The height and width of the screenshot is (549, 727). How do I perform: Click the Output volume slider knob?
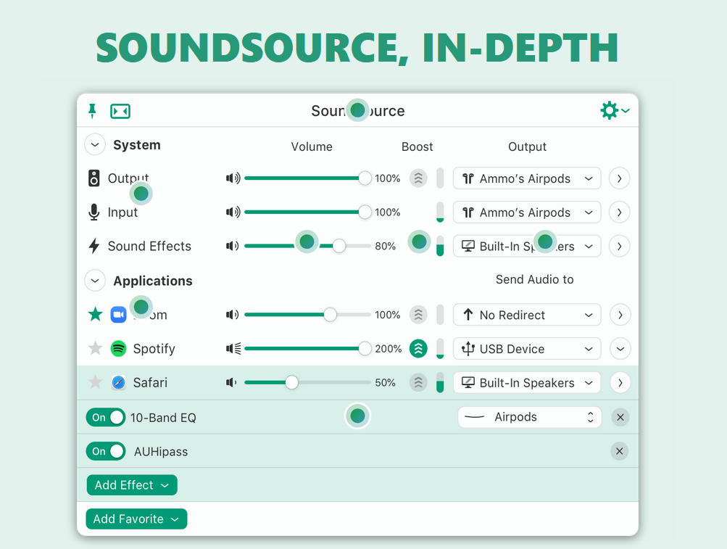click(365, 178)
